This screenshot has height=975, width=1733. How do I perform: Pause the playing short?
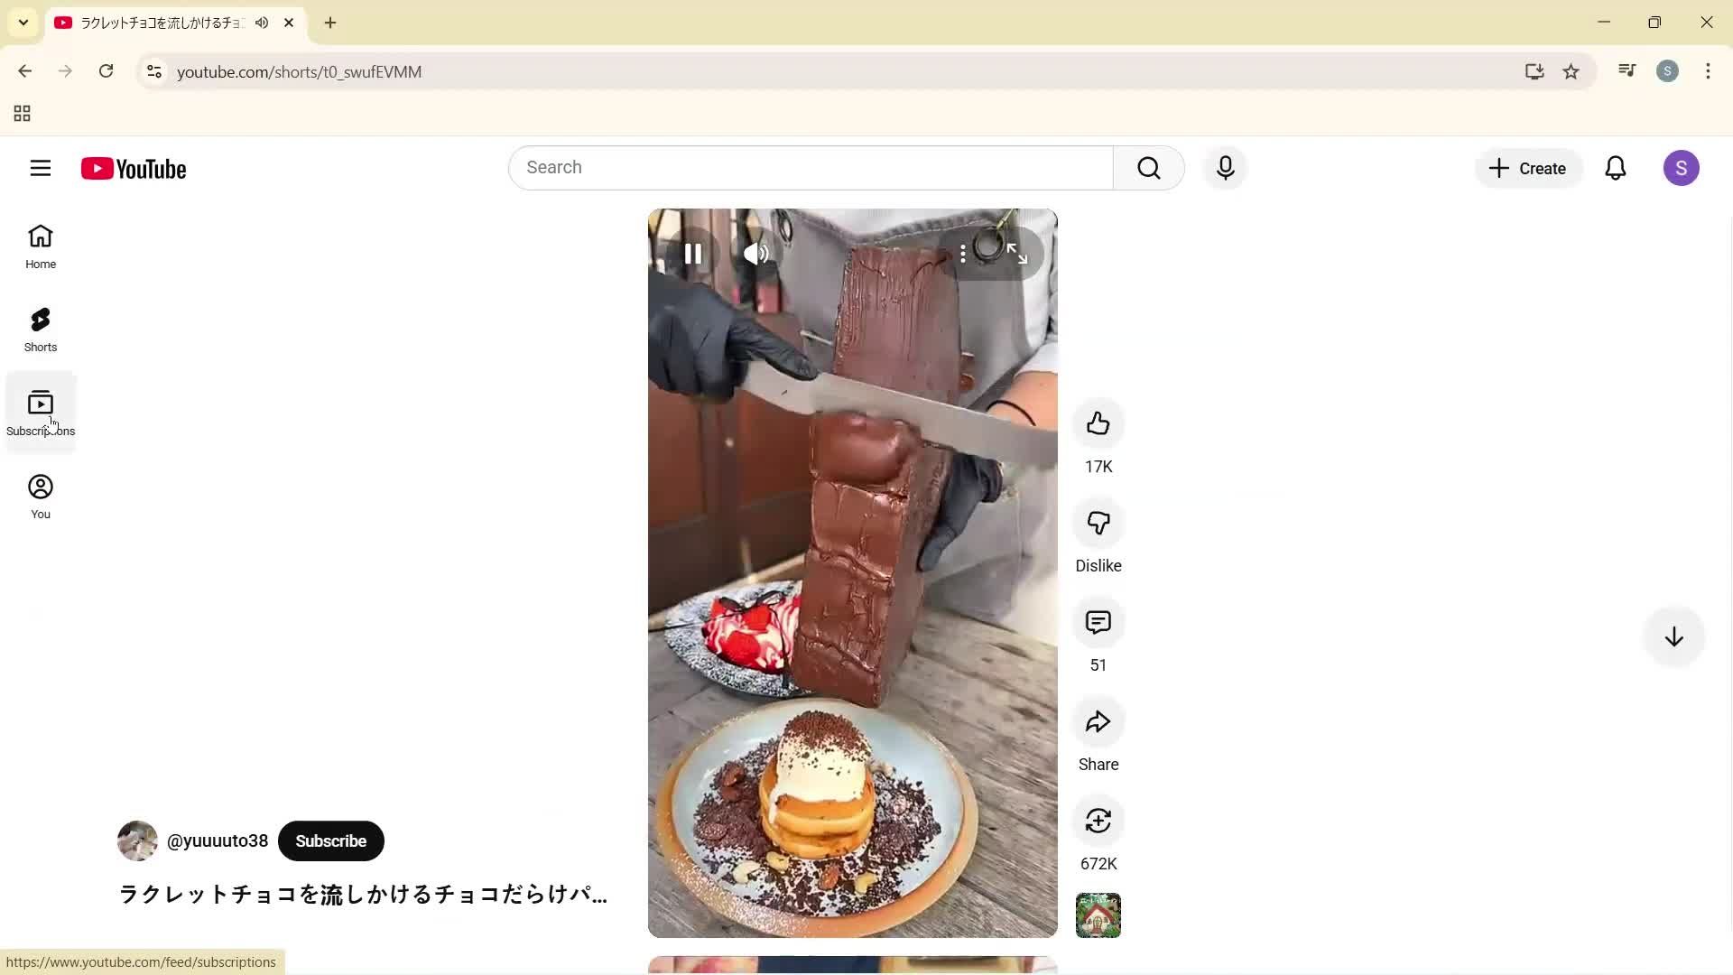coord(694,254)
